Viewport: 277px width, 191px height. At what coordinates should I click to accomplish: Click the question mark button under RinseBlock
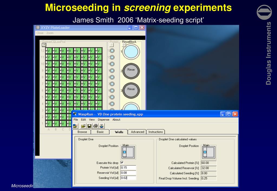click(x=124, y=45)
